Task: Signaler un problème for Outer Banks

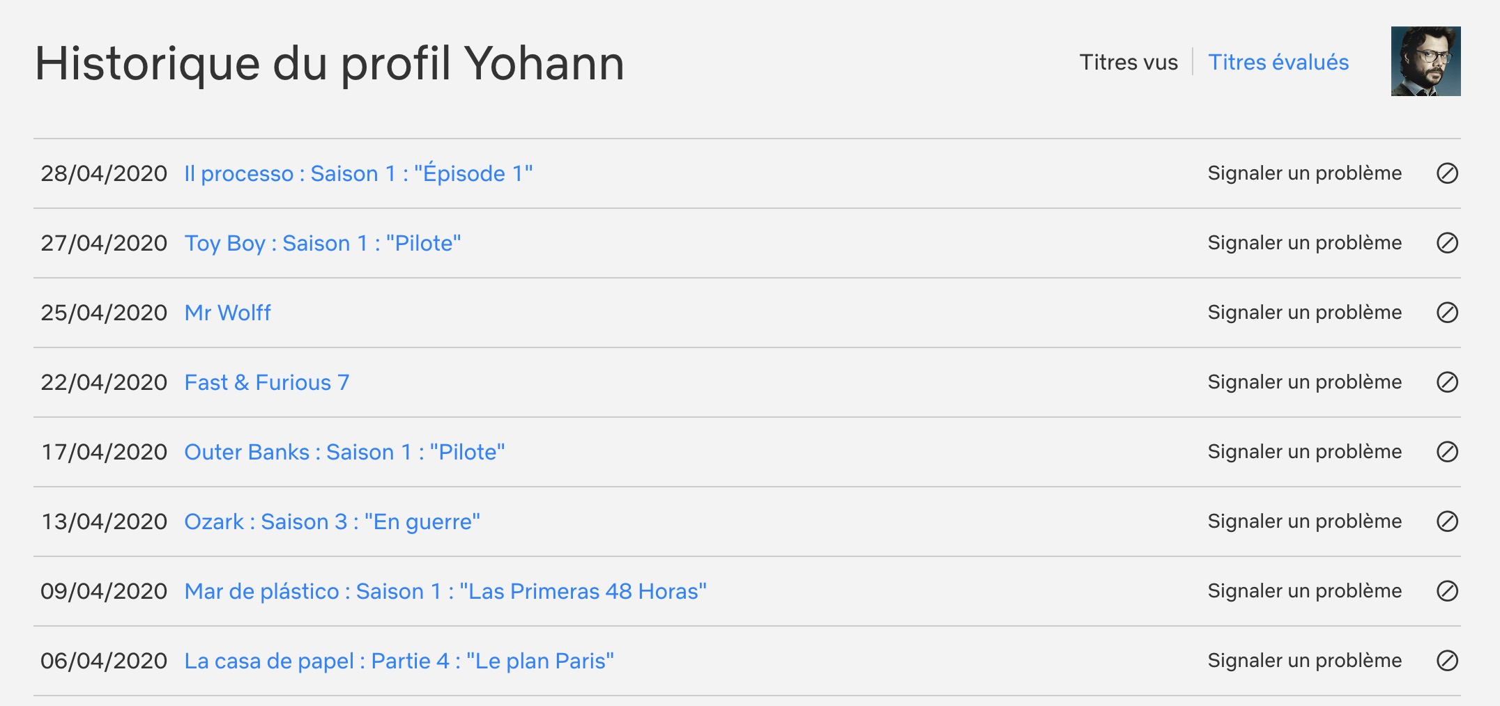Action: click(x=1304, y=452)
